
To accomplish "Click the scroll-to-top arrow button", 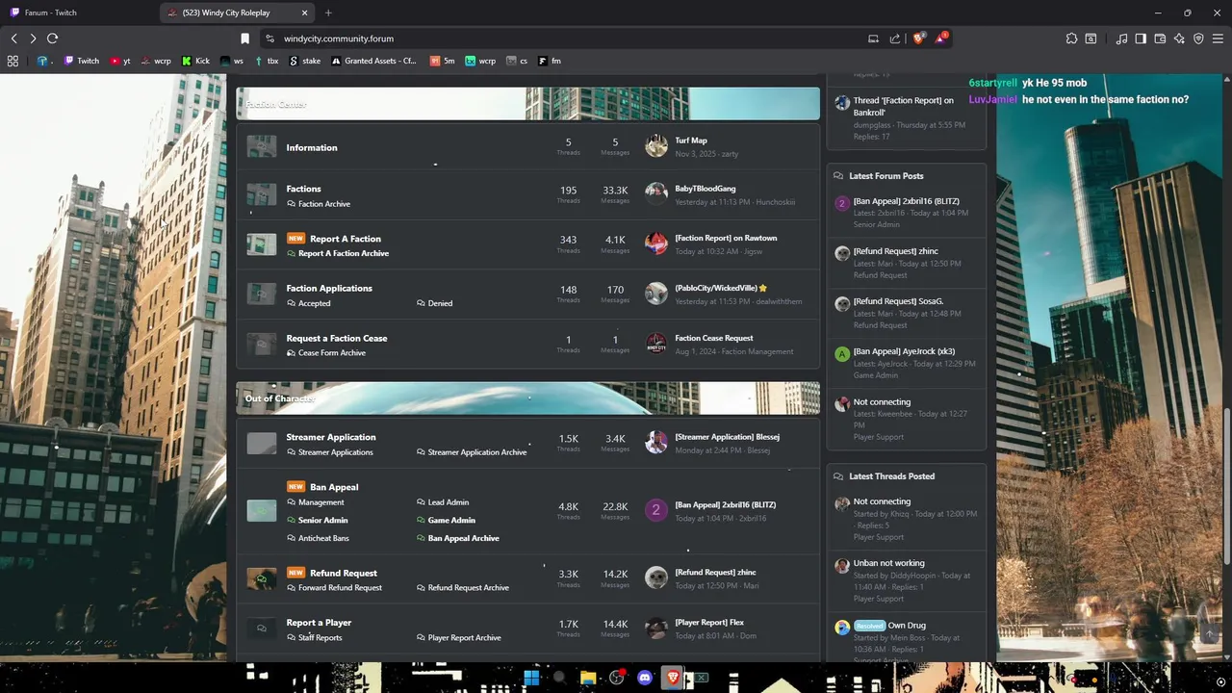I will (x=1210, y=634).
